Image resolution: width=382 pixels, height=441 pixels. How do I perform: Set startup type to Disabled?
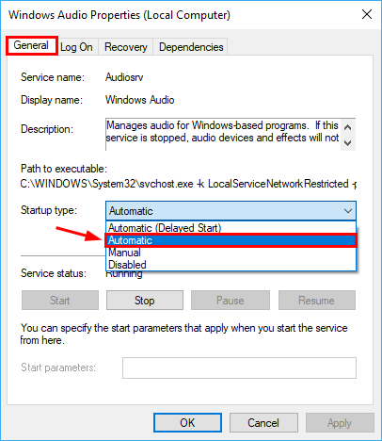pyautogui.click(x=231, y=265)
